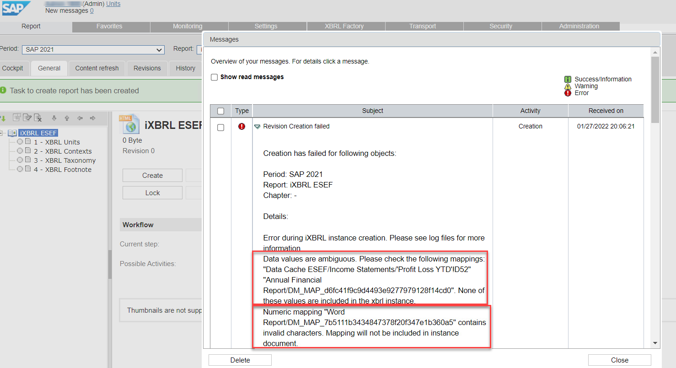Select status circle for 2 - XBRL Contexts

click(x=20, y=151)
